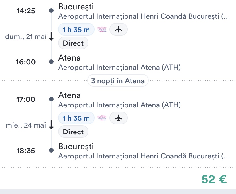236x194 pixels.
Task: Click Wizz Air logo on outbound flight
Action: click(x=102, y=30)
